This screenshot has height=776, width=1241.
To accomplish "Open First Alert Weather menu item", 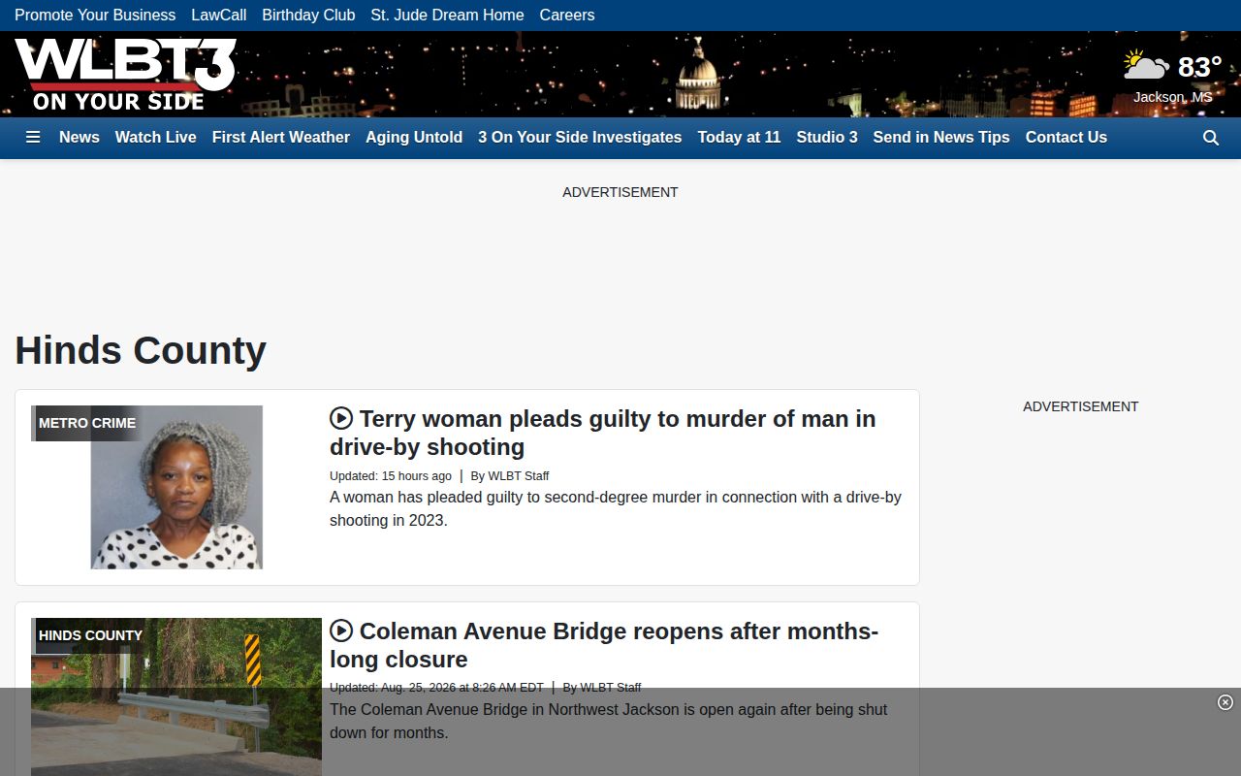I will 281,138.
